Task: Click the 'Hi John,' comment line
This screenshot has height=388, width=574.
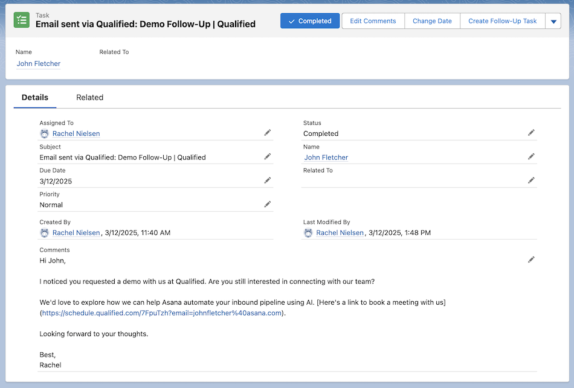Action: [x=53, y=261]
